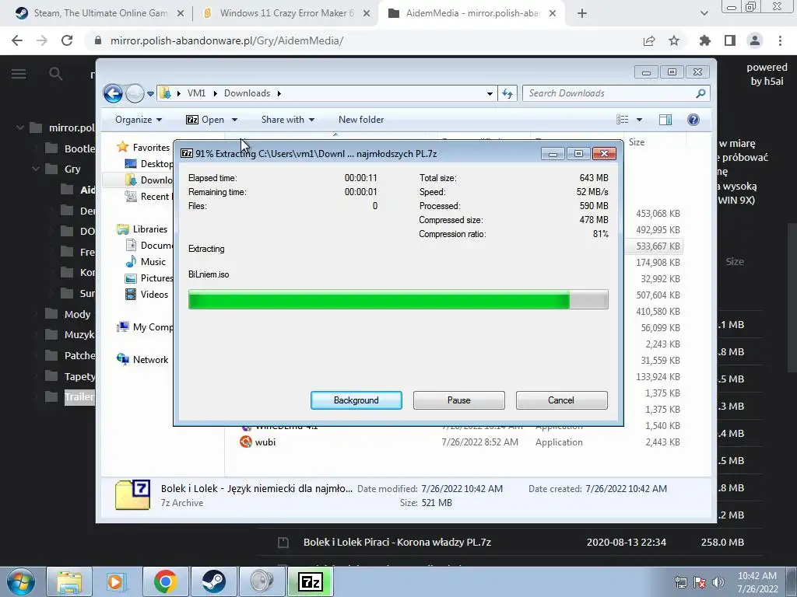797x597 pixels.
Task: Pause the 7-Zip extraction
Action: click(458, 400)
